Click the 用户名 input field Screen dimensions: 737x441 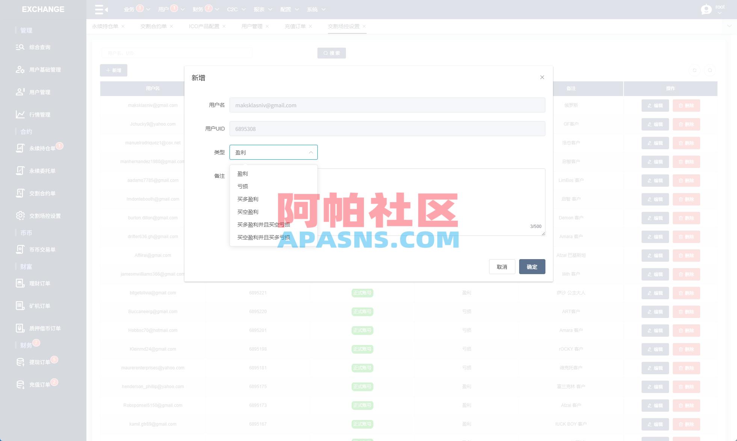point(387,105)
